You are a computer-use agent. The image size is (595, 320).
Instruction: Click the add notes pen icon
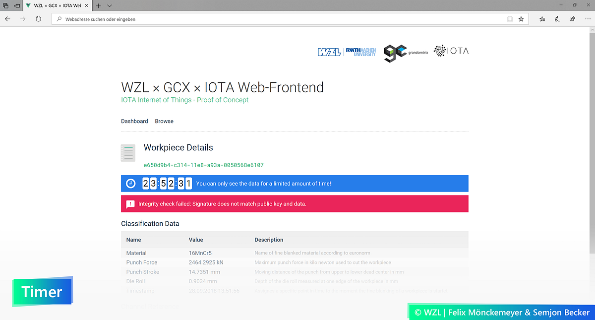(557, 19)
